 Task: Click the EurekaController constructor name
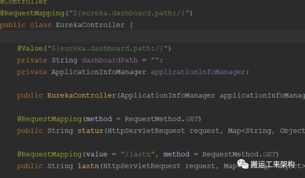point(82,95)
